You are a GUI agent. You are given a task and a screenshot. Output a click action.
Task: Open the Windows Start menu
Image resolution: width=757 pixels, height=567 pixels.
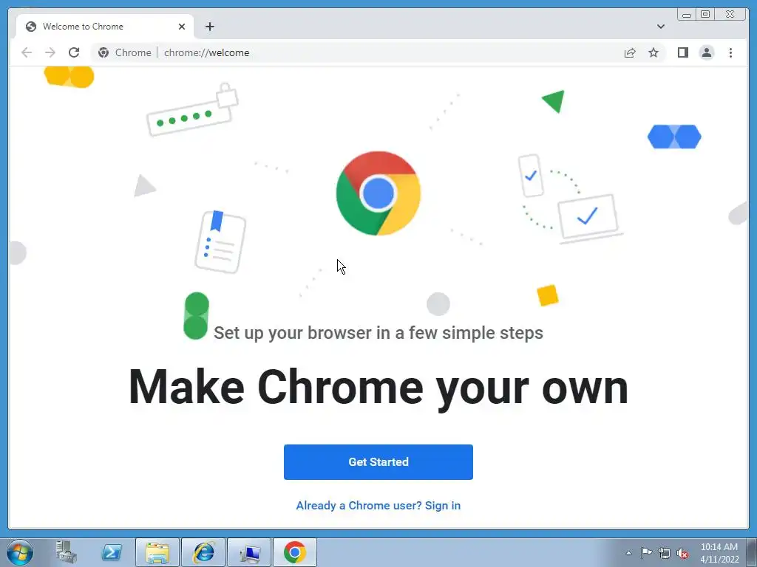coord(20,552)
